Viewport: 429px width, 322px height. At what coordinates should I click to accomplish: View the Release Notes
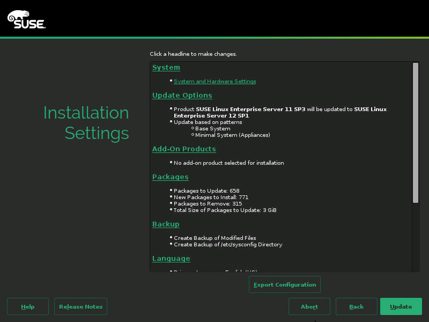coord(80,306)
